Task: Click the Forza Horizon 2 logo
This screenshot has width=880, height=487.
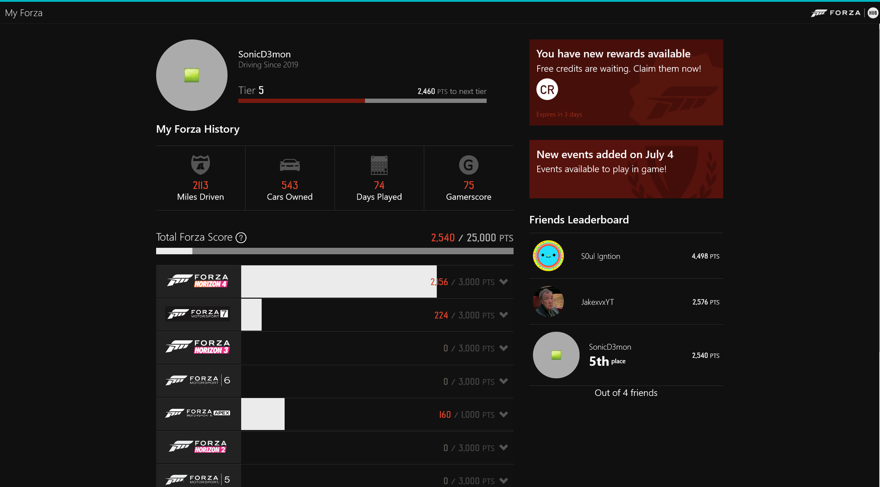Action: [x=198, y=447]
